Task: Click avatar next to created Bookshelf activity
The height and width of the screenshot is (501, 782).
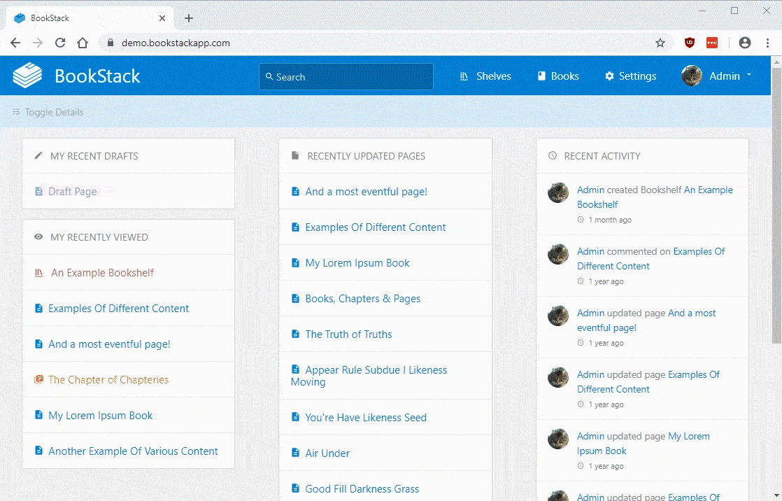Action: click(x=558, y=192)
